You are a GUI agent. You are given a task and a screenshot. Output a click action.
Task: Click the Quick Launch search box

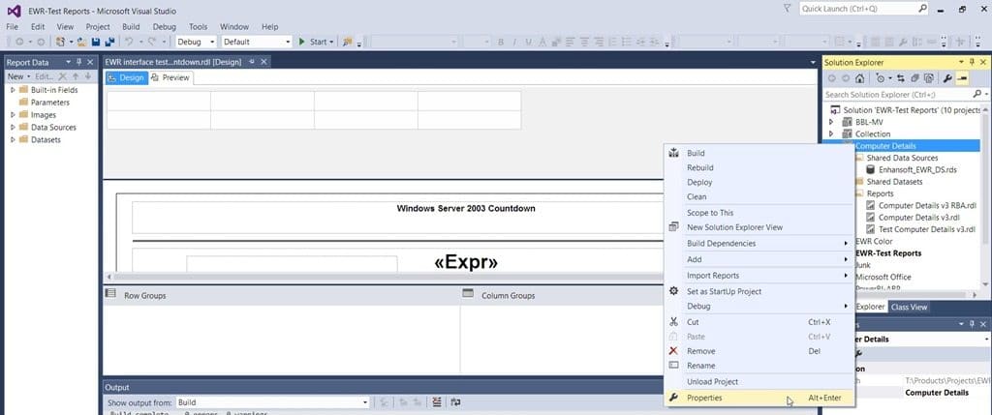(863, 9)
